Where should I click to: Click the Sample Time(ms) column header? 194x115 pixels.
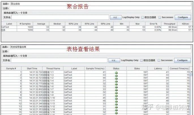coord(95,69)
